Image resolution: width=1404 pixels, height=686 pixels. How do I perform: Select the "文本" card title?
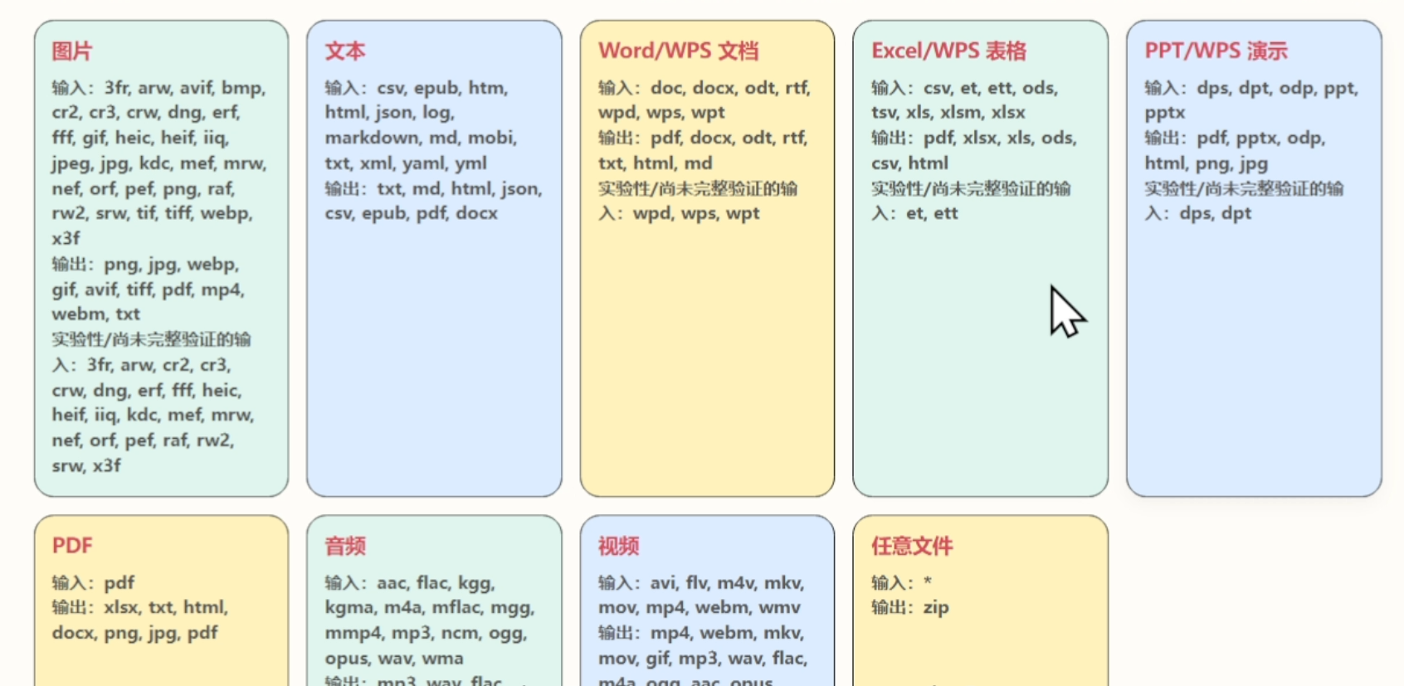tap(345, 51)
